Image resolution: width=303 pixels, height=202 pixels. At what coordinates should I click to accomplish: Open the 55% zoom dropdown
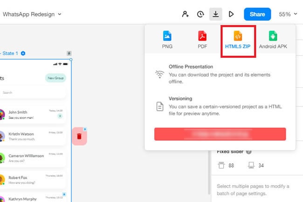point(288,14)
